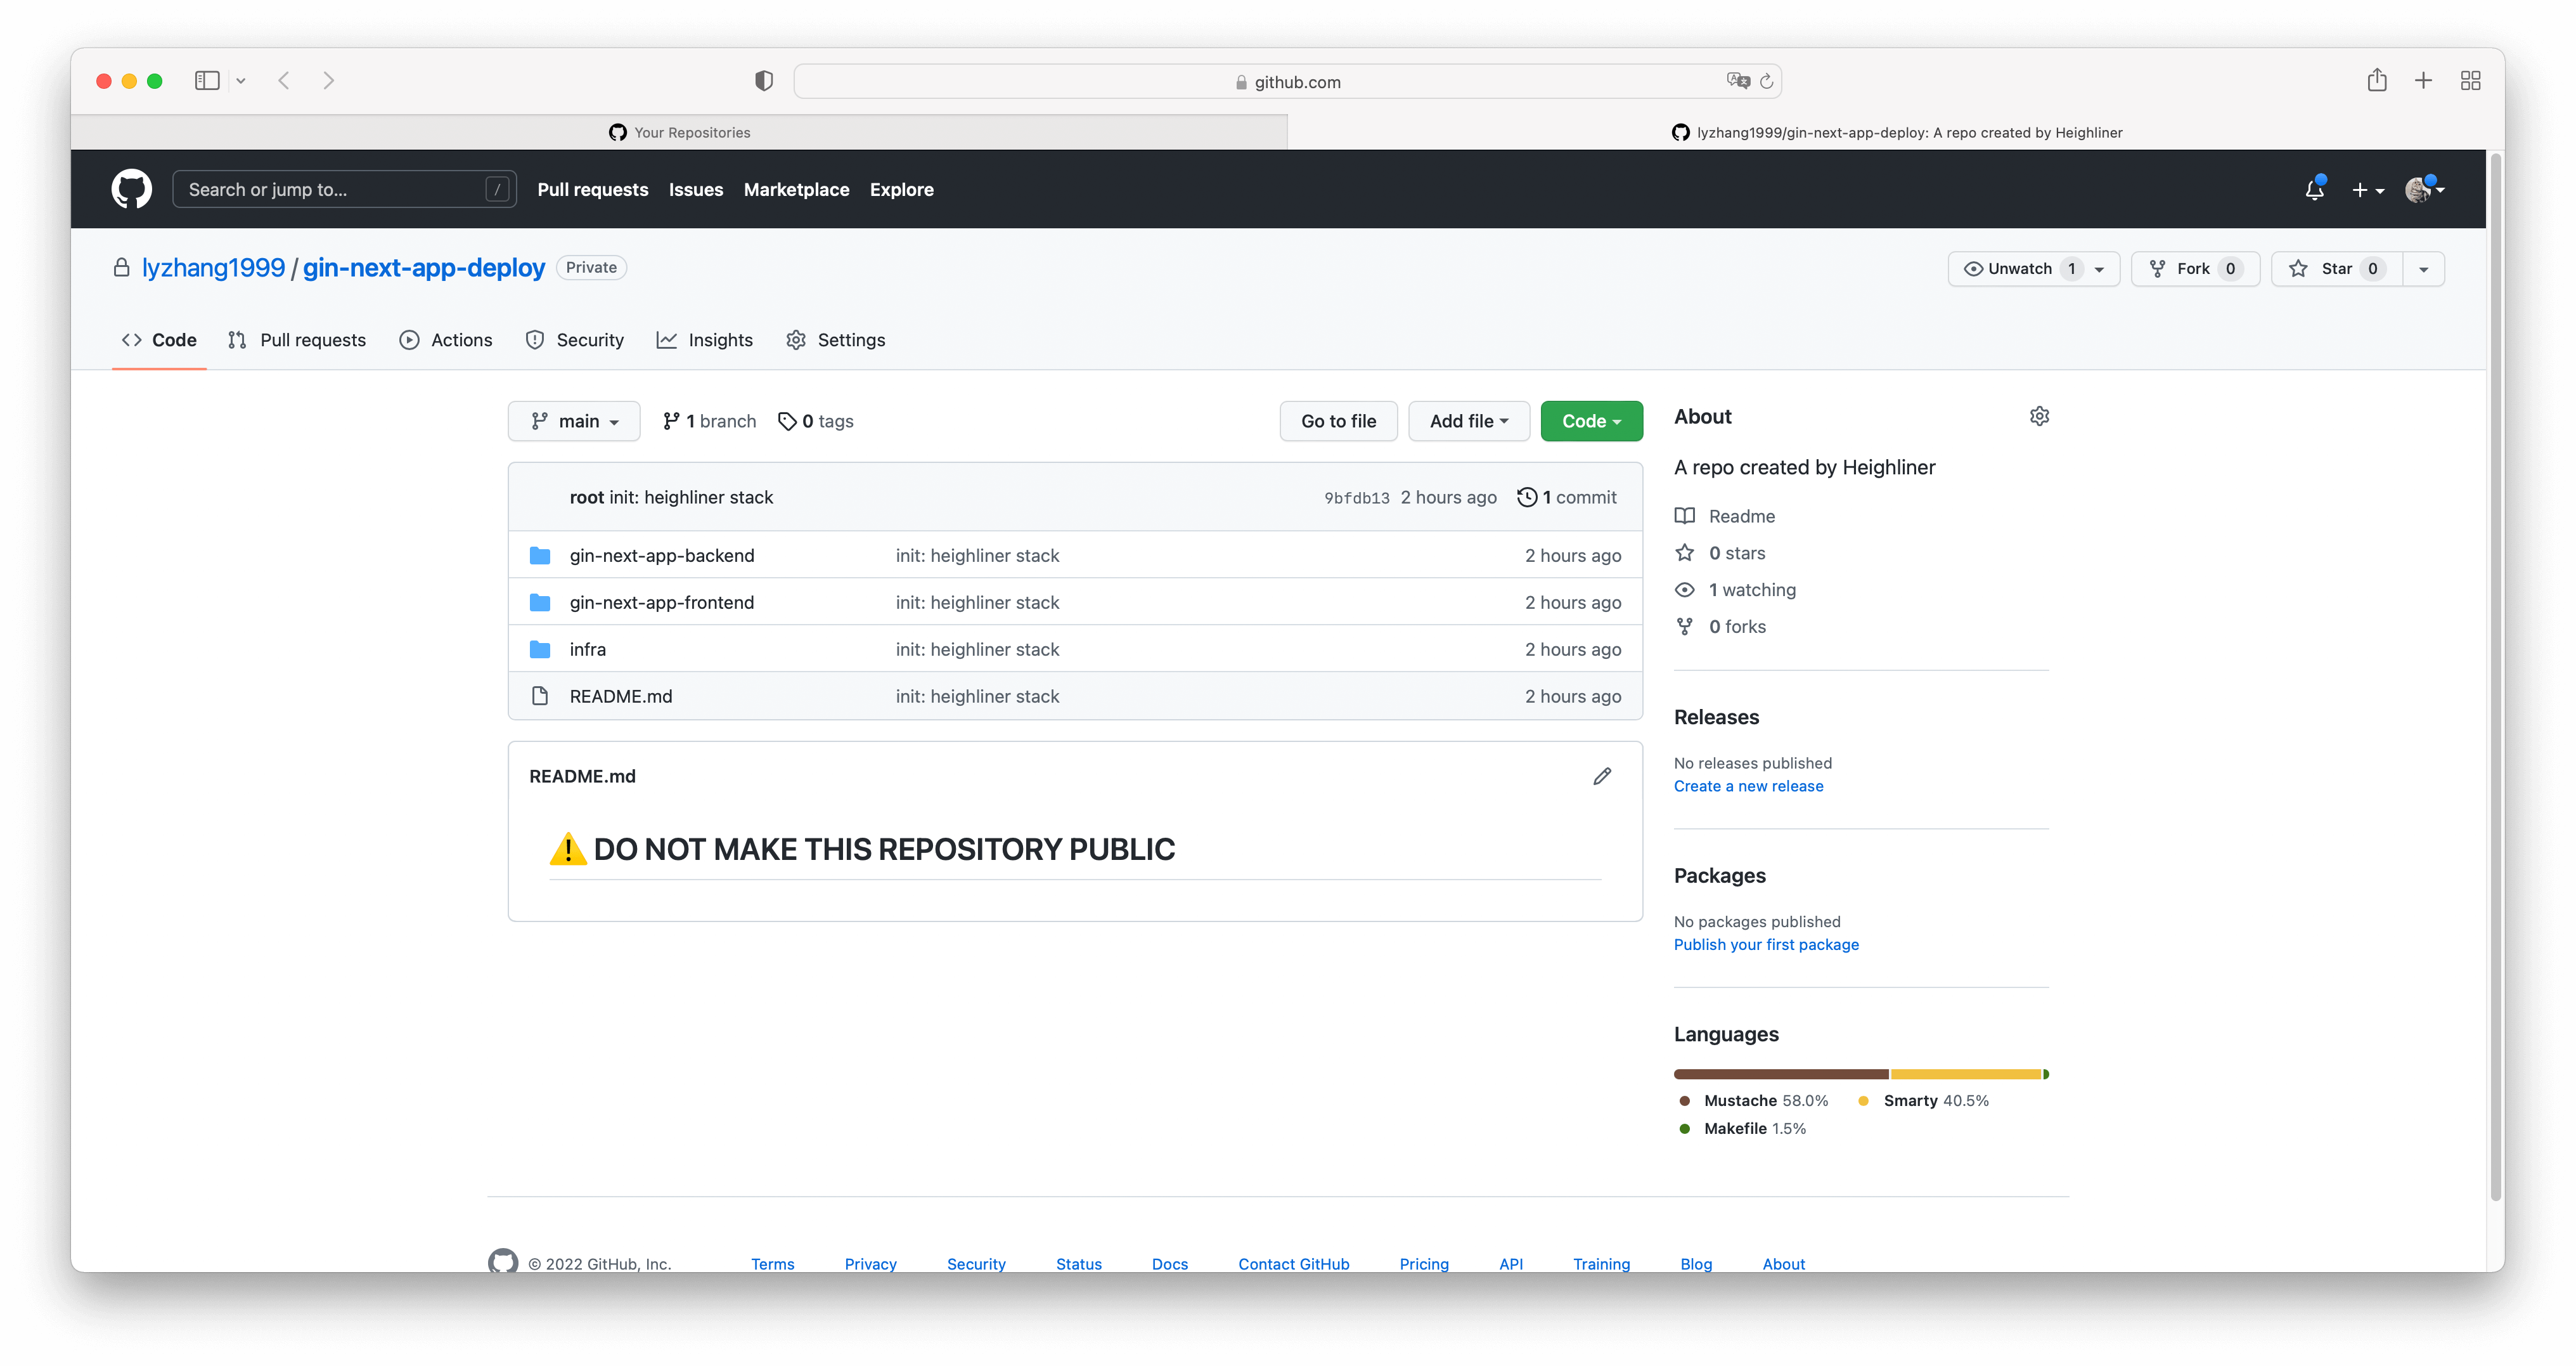Open Pull requests in the top navigation
The height and width of the screenshot is (1366, 2576).
click(x=593, y=189)
